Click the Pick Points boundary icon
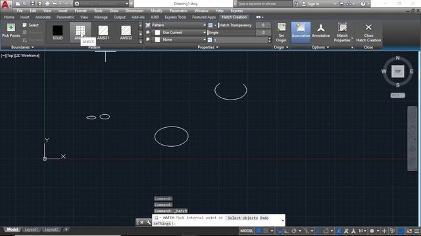Image resolution: width=421 pixels, height=236 pixels. coord(11,28)
